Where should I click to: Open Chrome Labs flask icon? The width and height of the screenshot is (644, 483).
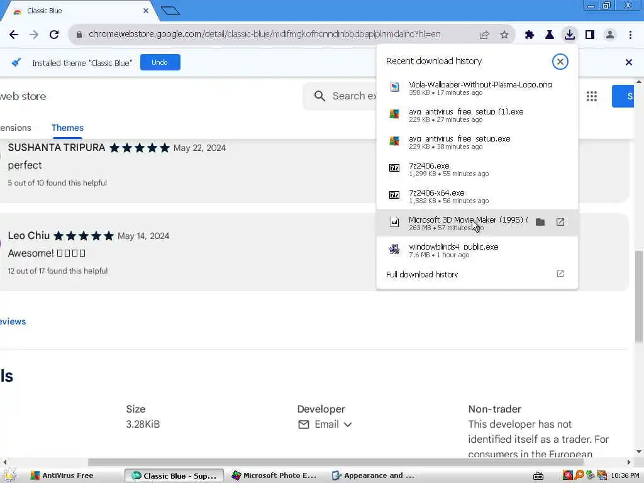coord(550,35)
